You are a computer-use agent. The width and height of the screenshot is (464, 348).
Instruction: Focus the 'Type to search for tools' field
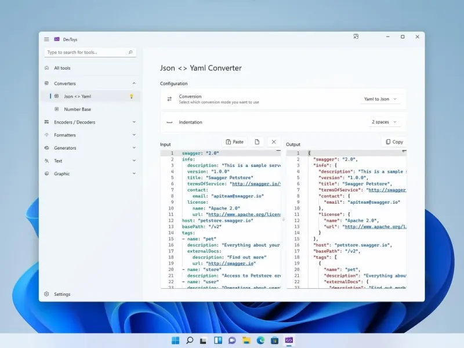point(90,52)
